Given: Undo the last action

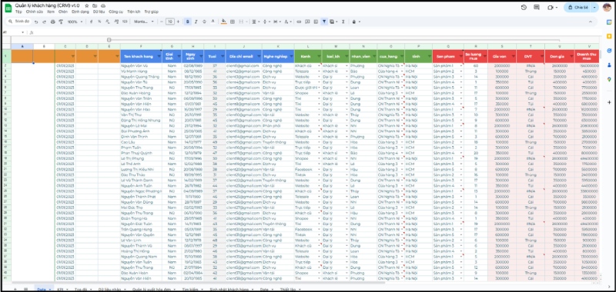Looking at the screenshot, I should pos(36,22).
